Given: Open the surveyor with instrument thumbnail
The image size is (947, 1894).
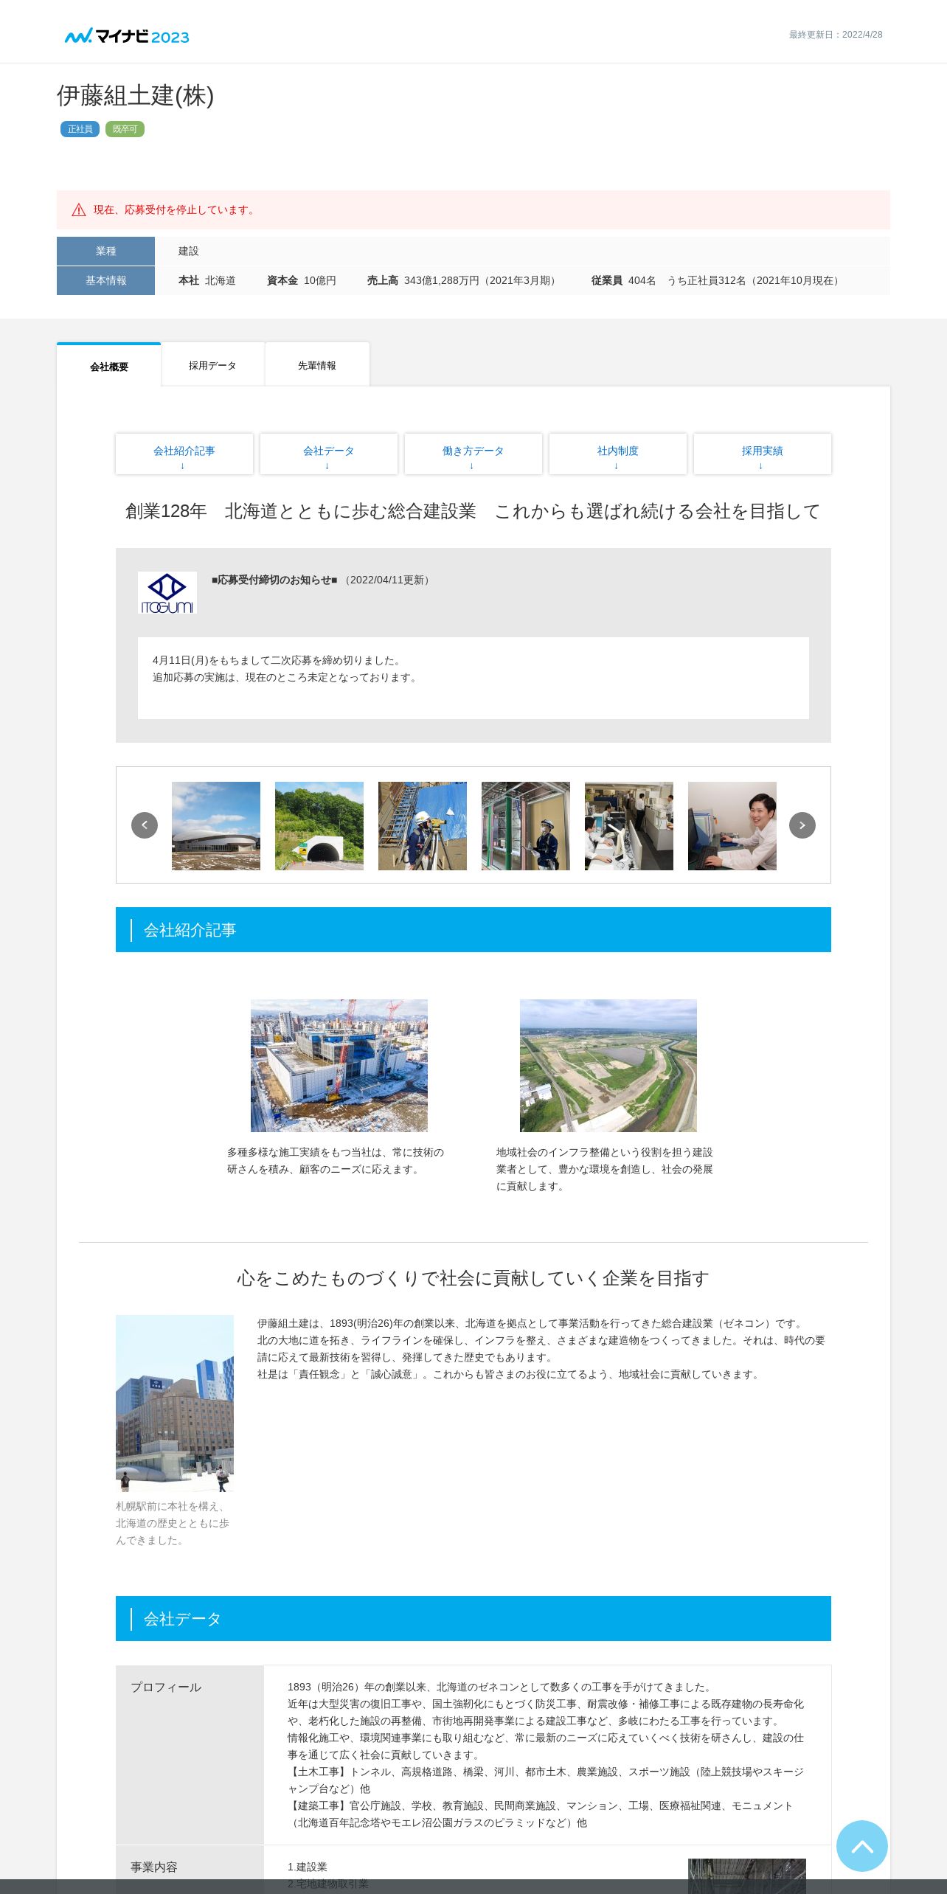Looking at the screenshot, I should pyautogui.click(x=423, y=826).
